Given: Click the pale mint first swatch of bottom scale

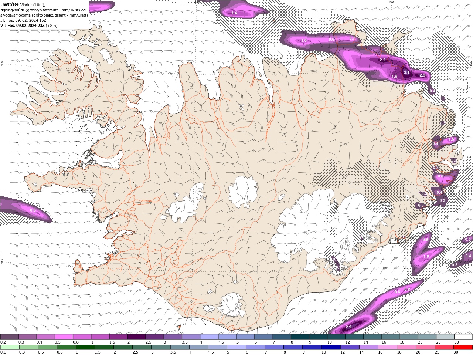Looking at the screenshot, I should pyautogui.click(x=9, y=347).
